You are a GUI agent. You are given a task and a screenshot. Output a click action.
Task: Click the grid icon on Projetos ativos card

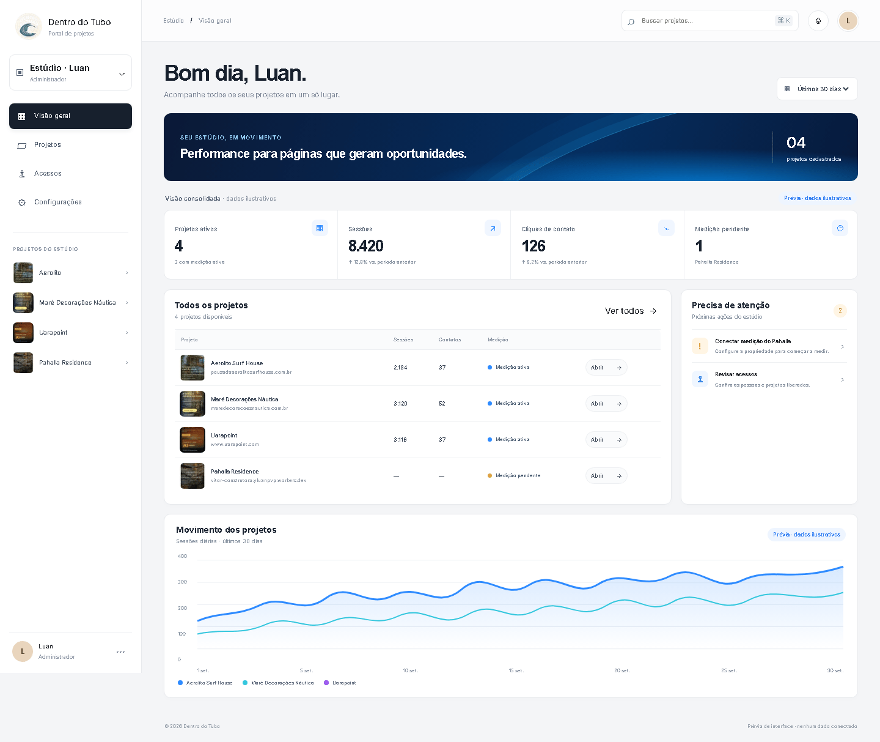pos(320,228)
